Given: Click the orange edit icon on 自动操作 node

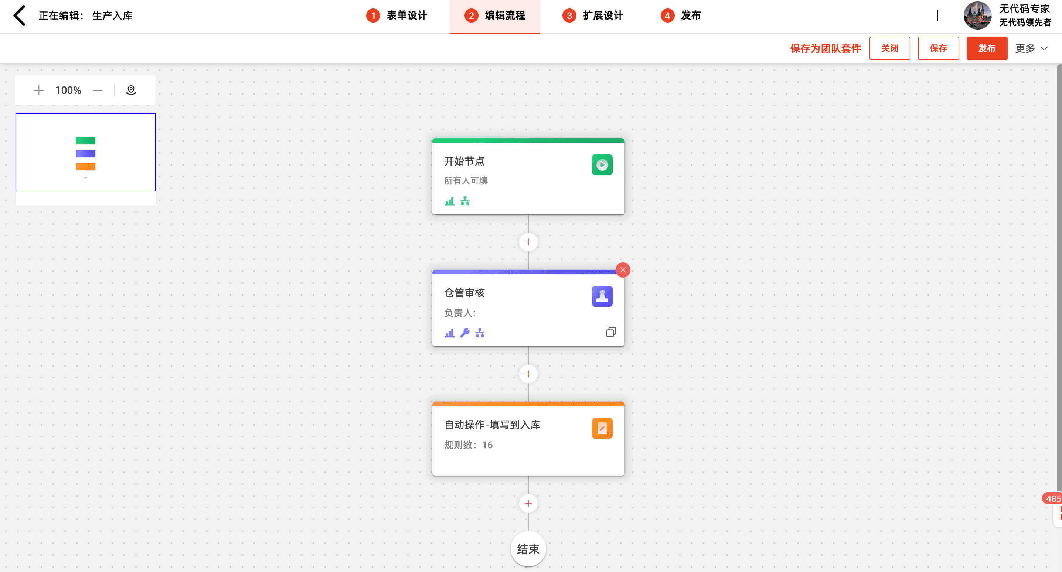Looking at the screenshot, I should (602, 428).
